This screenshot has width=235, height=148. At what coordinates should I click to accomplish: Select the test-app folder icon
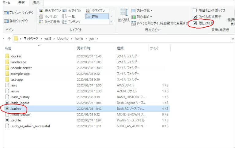(x=7, y=79)
